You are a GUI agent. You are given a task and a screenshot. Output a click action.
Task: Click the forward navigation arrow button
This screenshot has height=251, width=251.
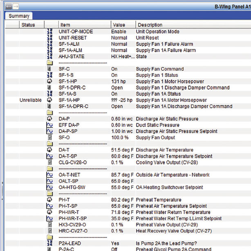[16, 7]
